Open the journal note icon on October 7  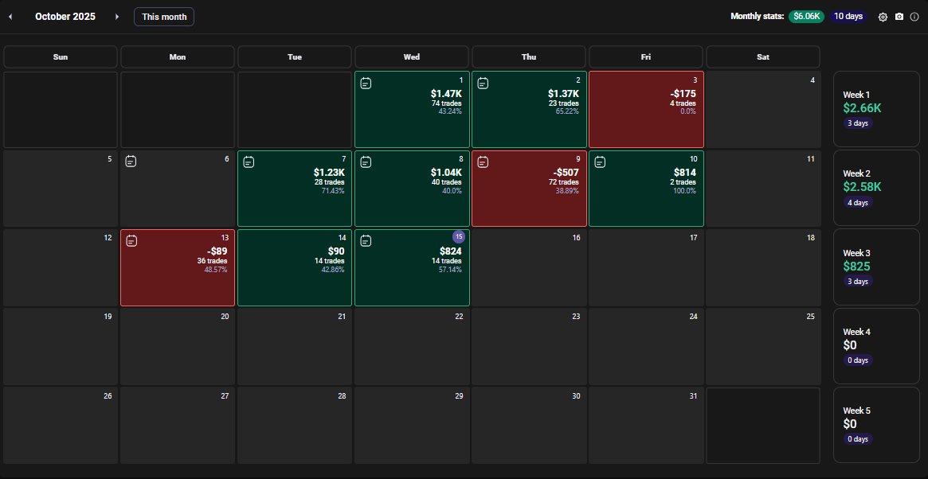(249, 162)
